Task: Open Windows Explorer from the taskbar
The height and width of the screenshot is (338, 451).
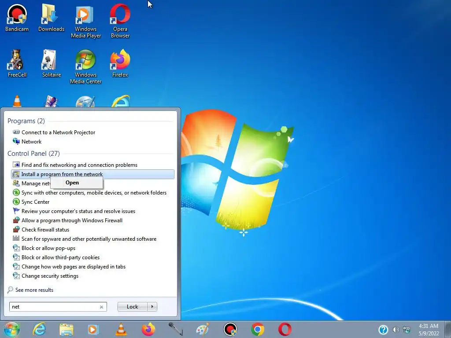Action: tap(67, 329)
